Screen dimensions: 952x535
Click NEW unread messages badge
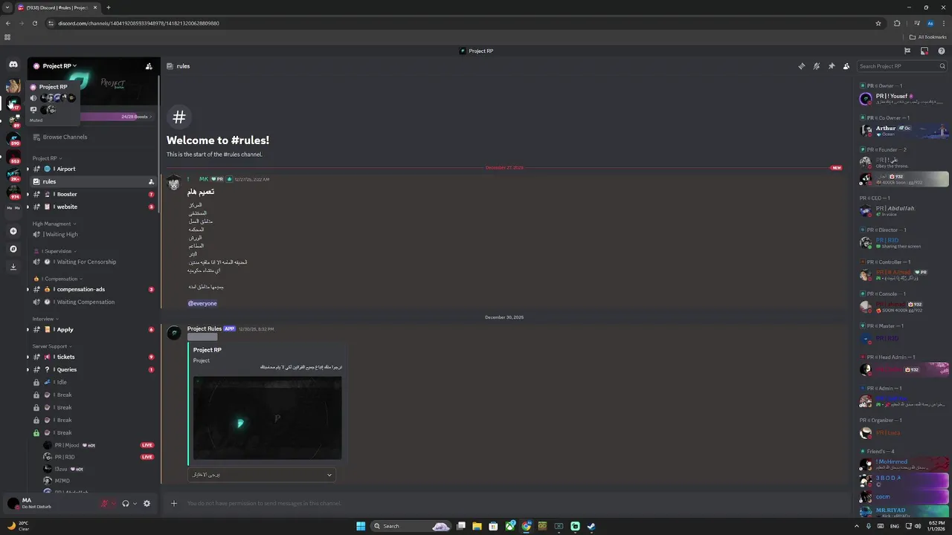tap(836, 168)
